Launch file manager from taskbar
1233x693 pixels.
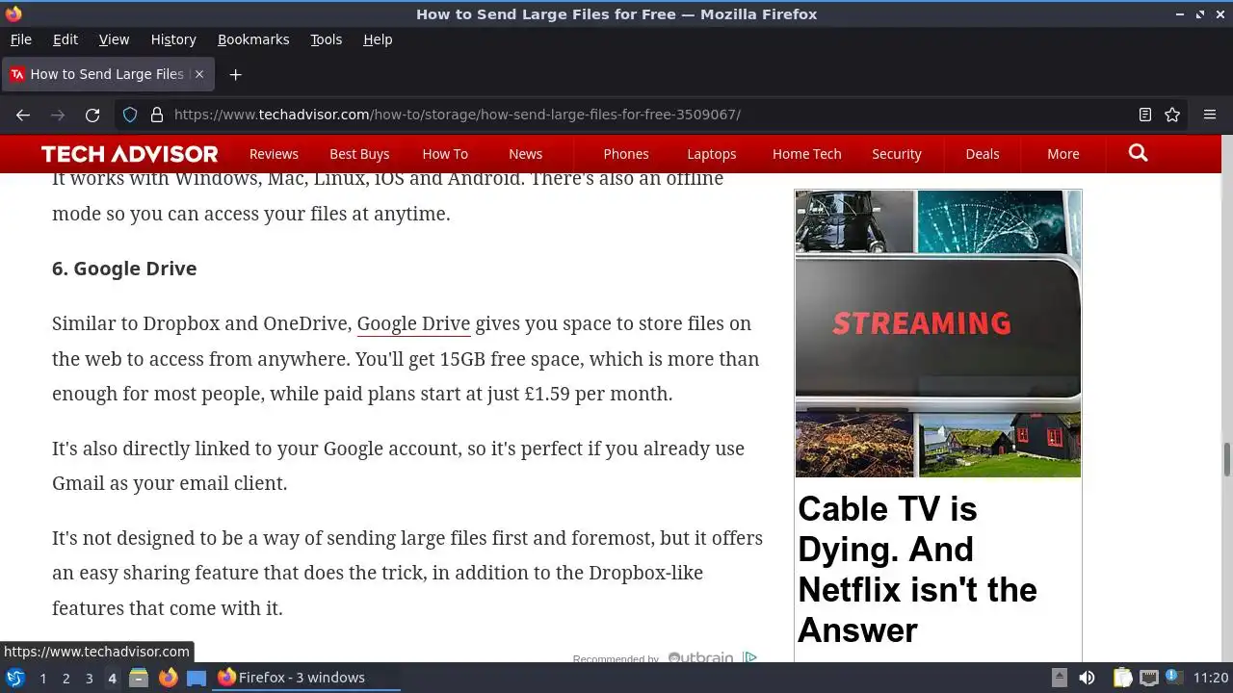coord(139,678)
